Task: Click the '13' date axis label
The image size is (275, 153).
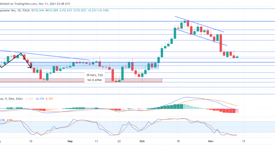Action: [x=96, y=141]
